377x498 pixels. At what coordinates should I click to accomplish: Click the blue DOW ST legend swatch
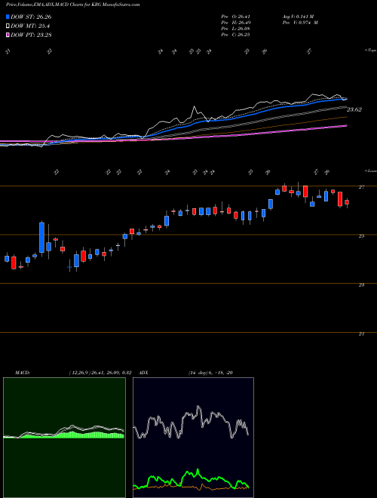(8, 17)
